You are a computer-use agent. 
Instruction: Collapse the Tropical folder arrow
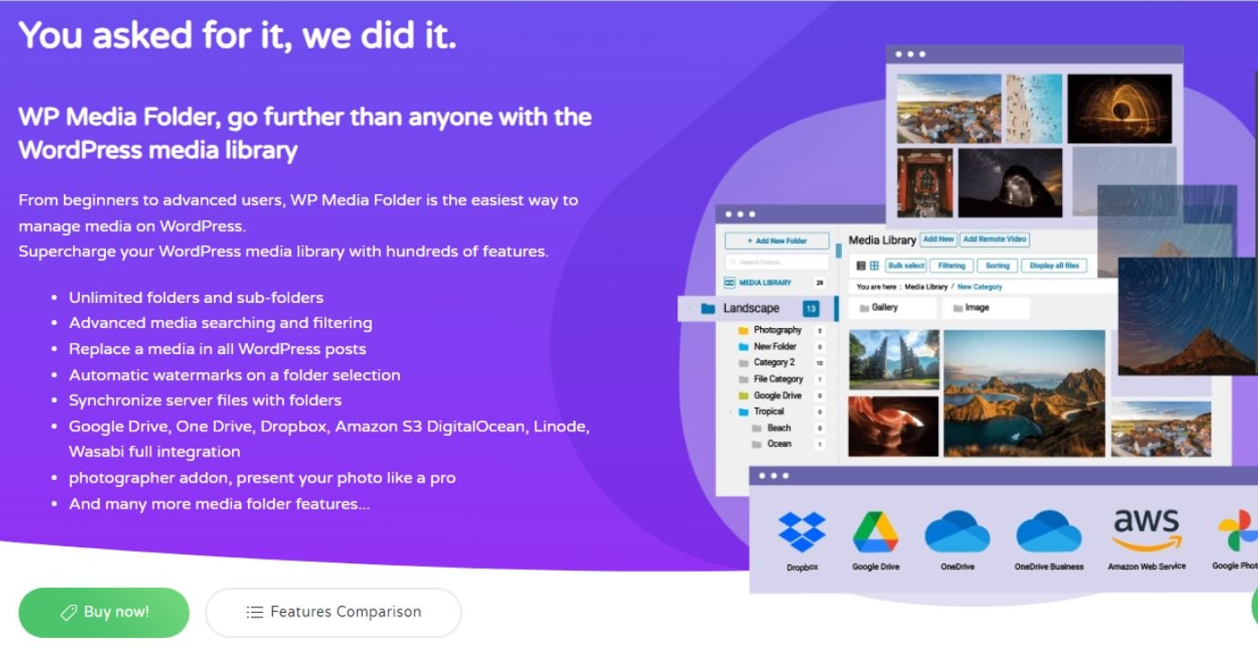[x=730, y=412]
